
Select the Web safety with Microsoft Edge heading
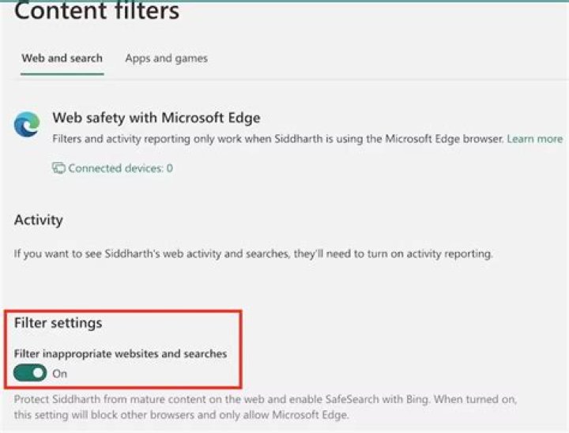click(x=156, y=119)
